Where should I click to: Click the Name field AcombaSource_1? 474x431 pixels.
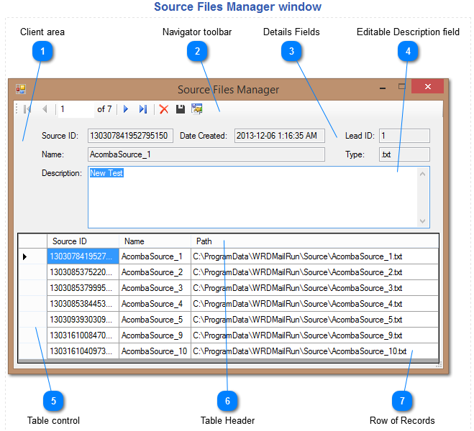point(206,154)
